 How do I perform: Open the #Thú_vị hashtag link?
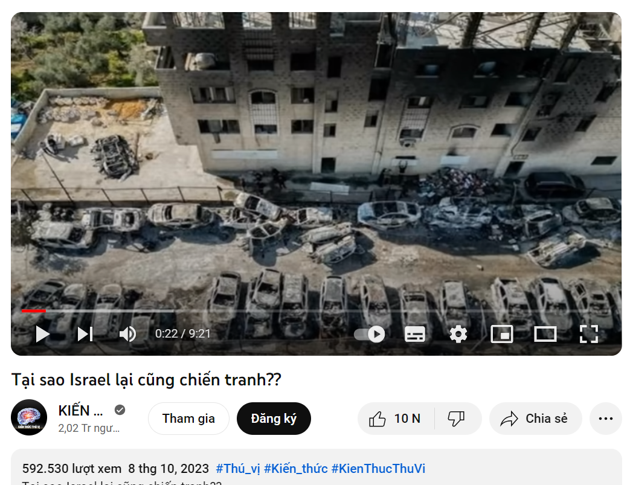click(x=238, y=469)
